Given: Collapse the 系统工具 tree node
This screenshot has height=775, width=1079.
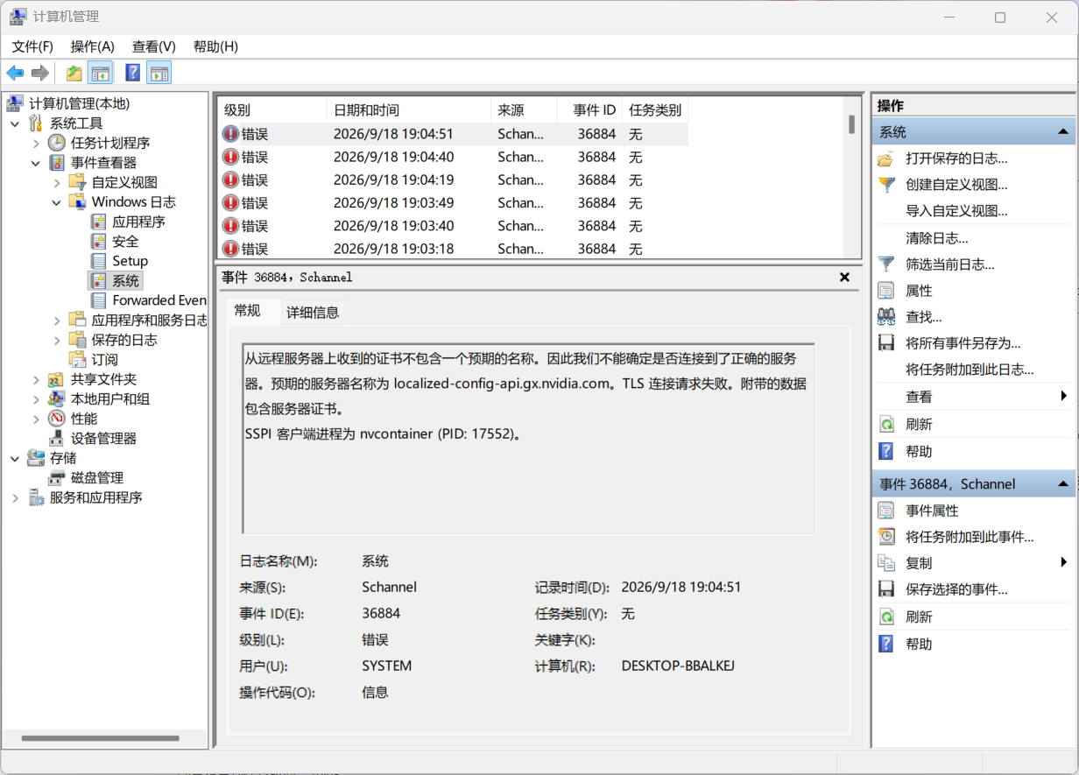Looking at the screenshot, I should (x=15, y=123).
